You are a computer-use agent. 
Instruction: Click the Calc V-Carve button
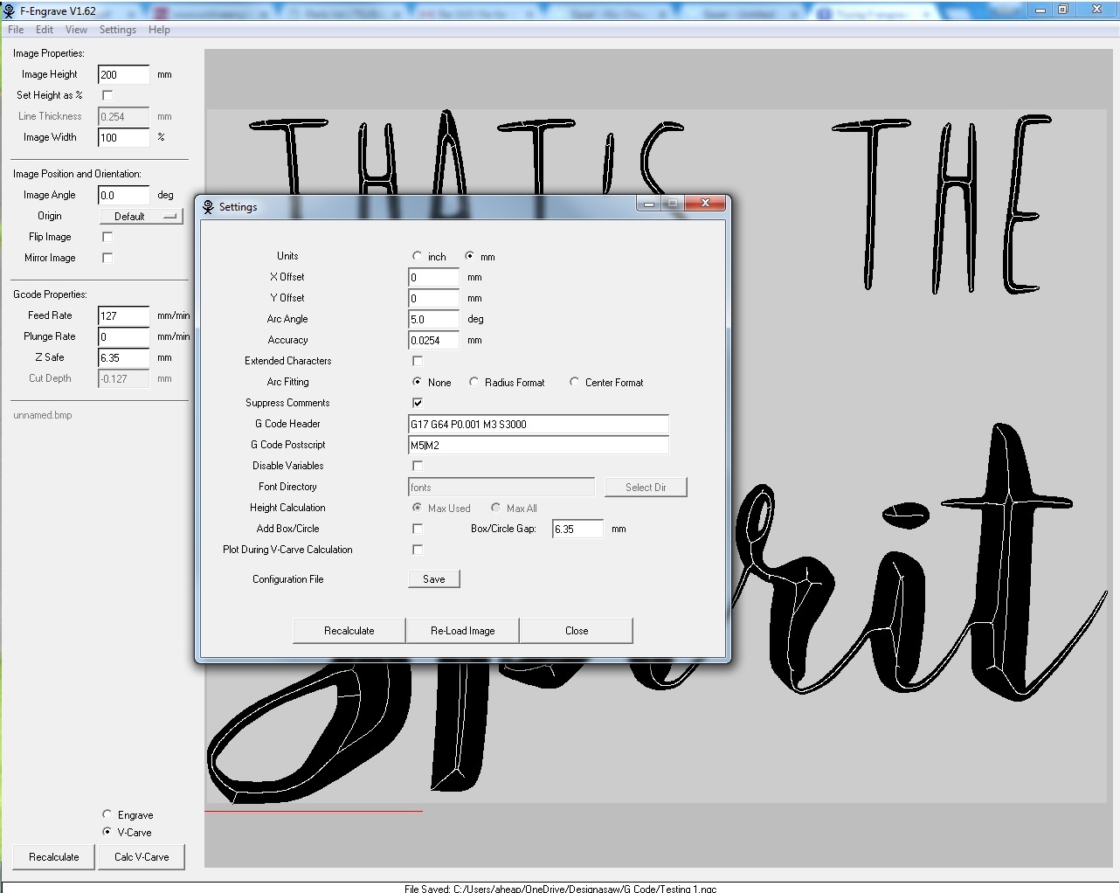(x=142, y=857)
